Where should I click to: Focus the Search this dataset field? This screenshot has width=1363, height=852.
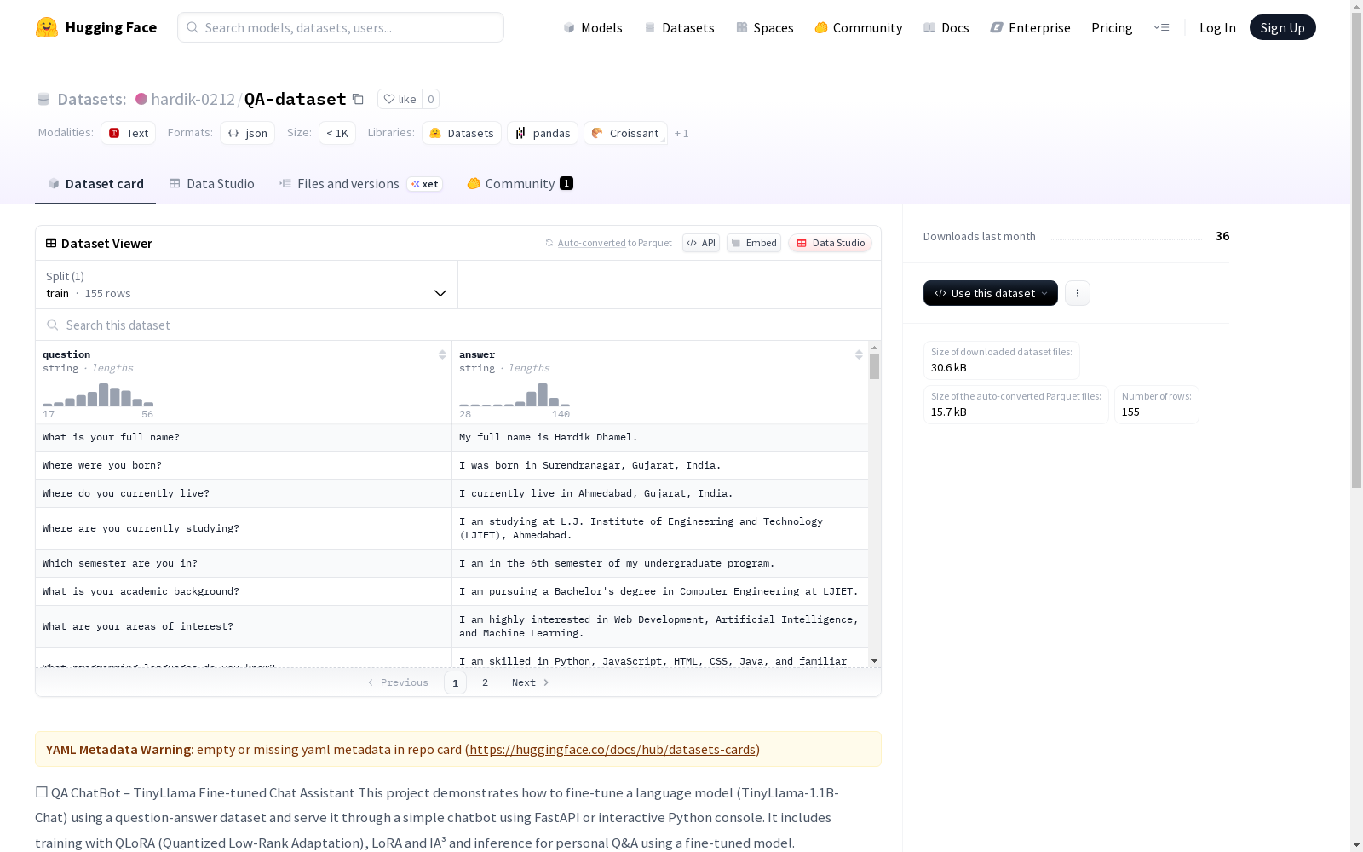click(x=458, y=325)
